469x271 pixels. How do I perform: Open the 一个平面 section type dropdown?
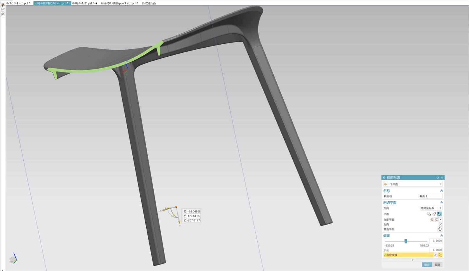click(x=413, y=184)
